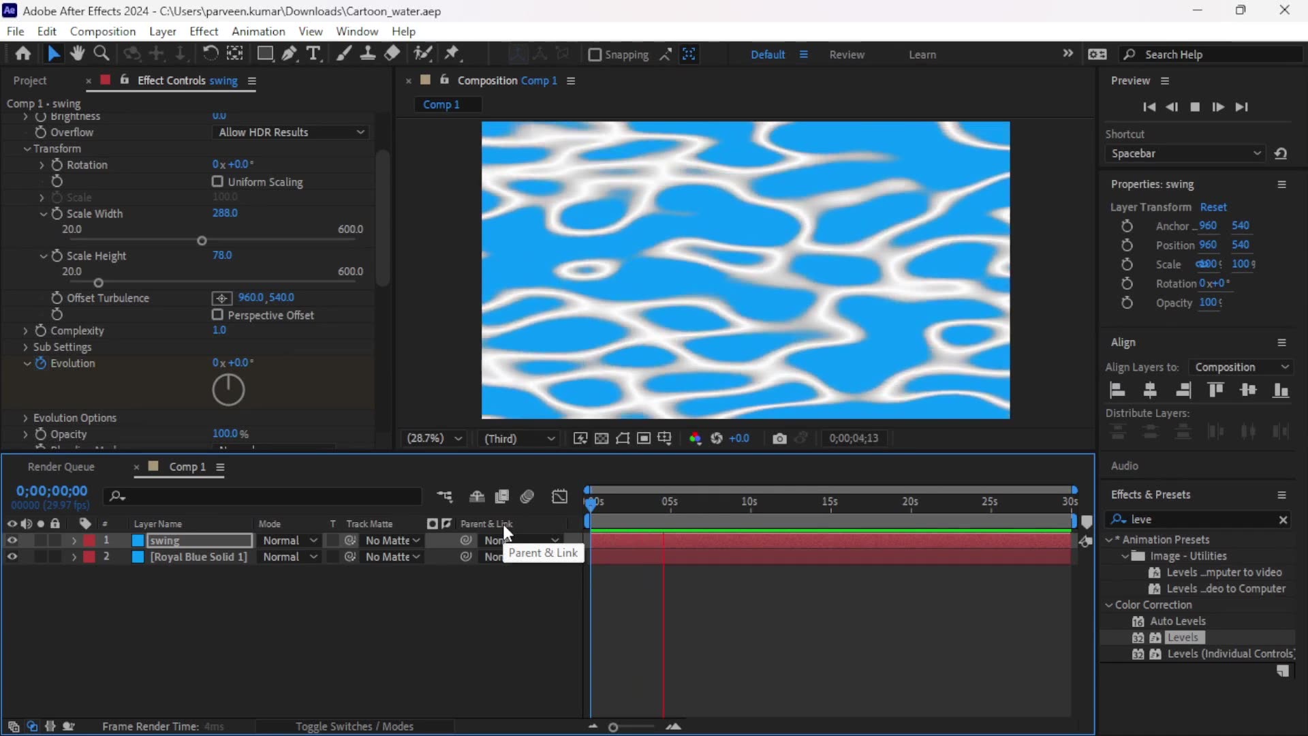Expand the Evolution Options group
Image resolution: width=1308 pixels, height=736 pixels.
tap(25, 417)
